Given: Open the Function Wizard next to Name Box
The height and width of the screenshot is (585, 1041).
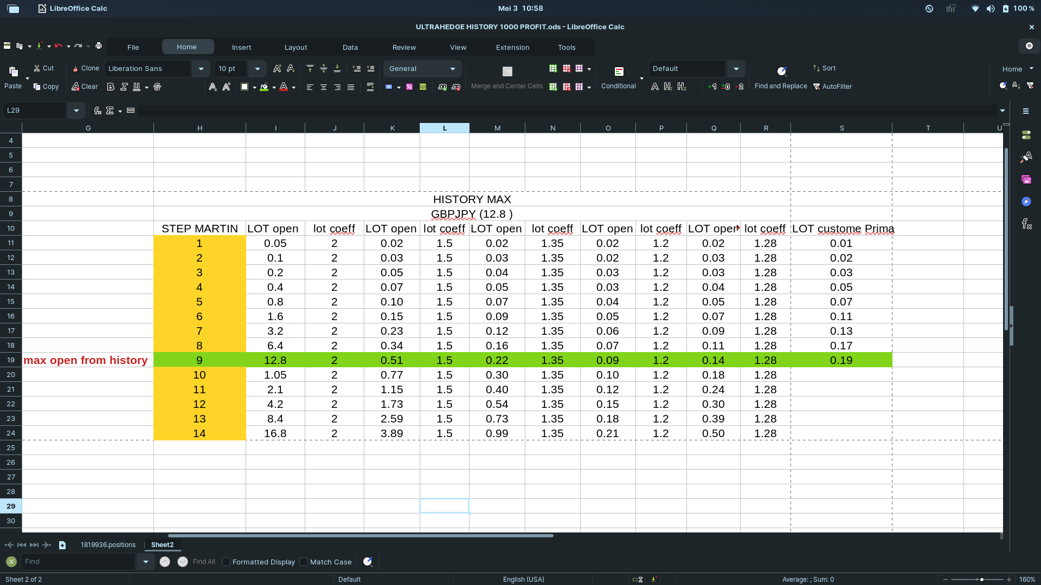Looking at the screenshot, I should (98, 110).
